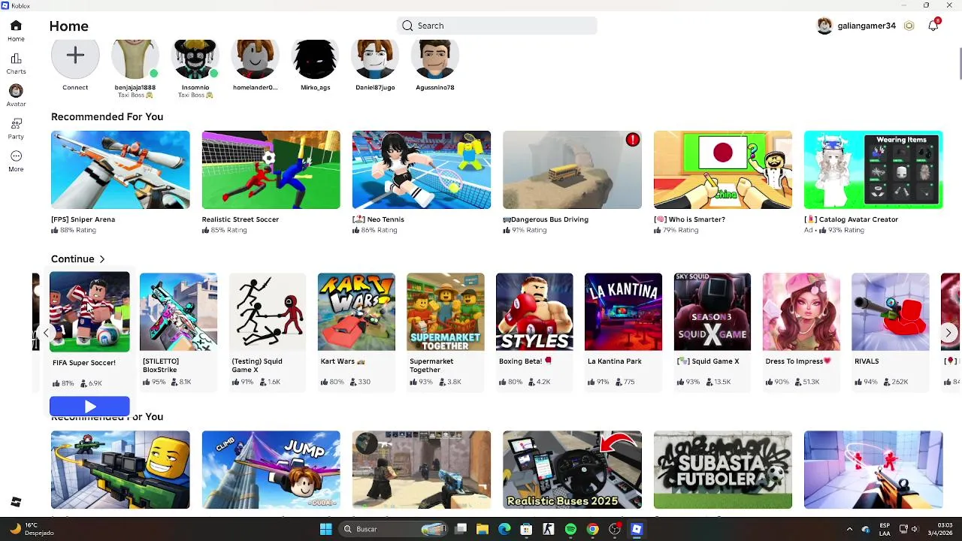Open friend homelander0's avatar

256,59
